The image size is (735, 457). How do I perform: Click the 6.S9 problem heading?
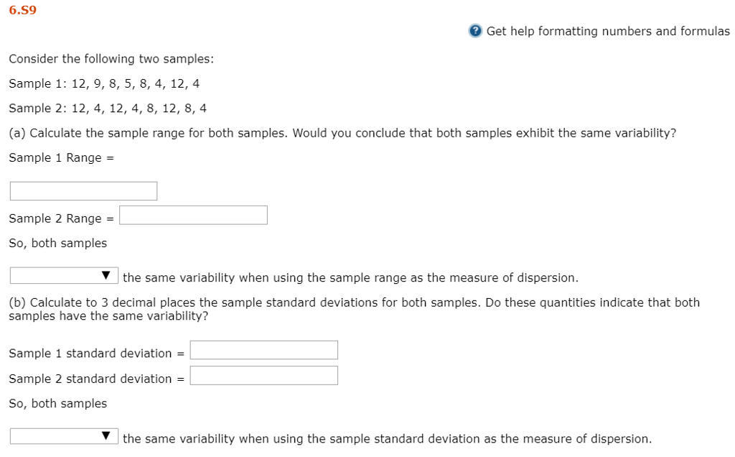tap(22, 10)
